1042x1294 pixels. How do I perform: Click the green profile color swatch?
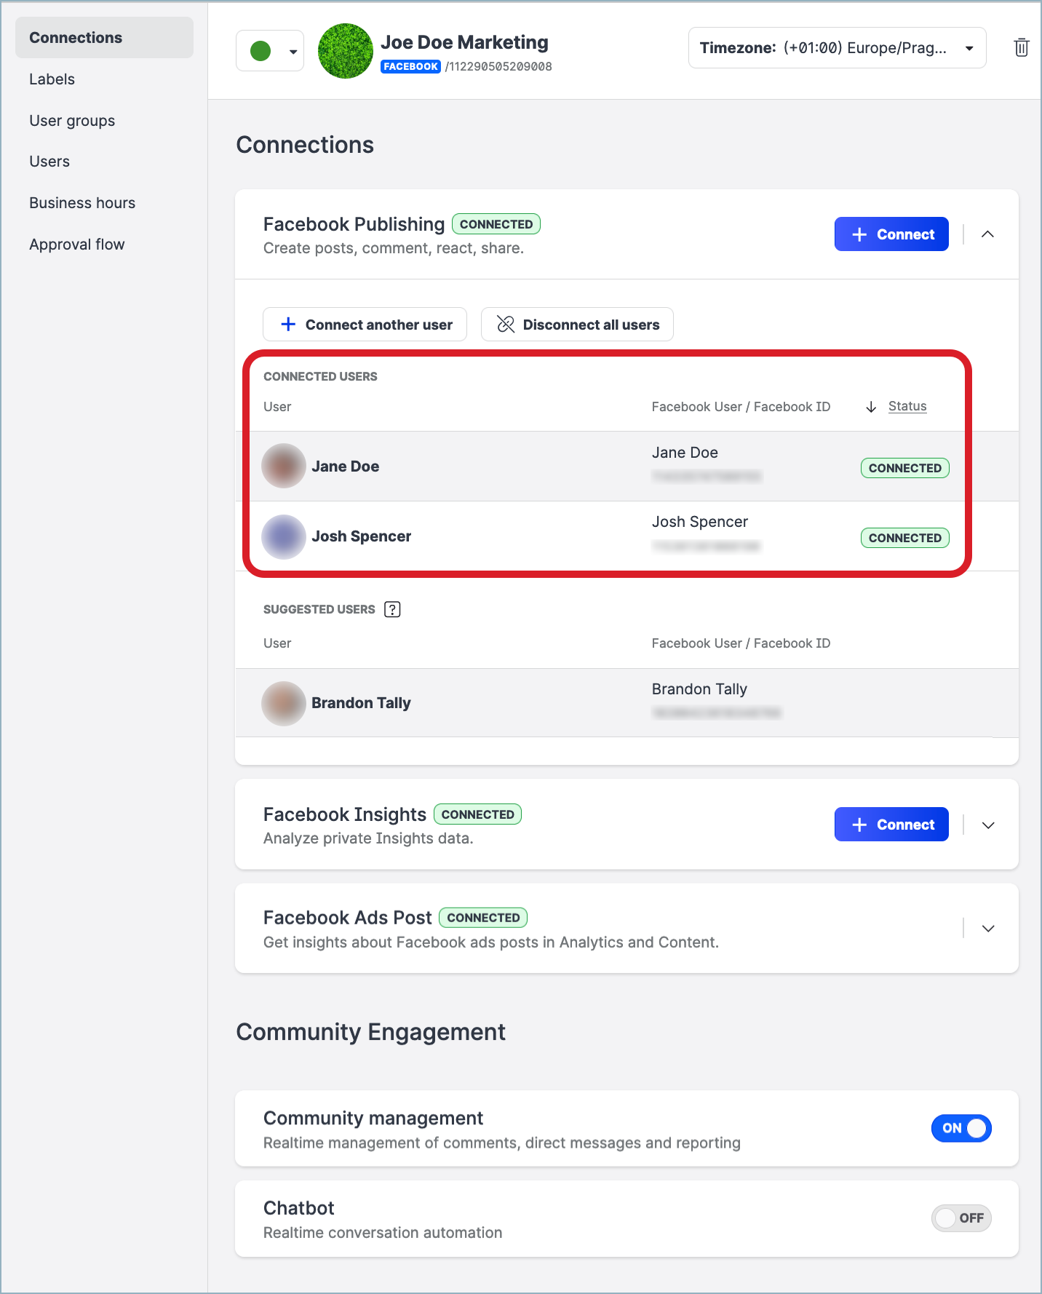coord(260,51)
